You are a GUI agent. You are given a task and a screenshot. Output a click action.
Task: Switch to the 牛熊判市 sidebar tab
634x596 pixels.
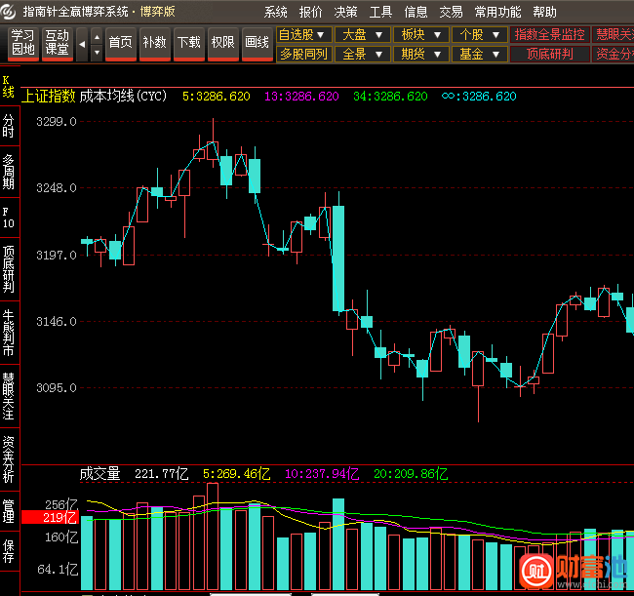(9, 333)
